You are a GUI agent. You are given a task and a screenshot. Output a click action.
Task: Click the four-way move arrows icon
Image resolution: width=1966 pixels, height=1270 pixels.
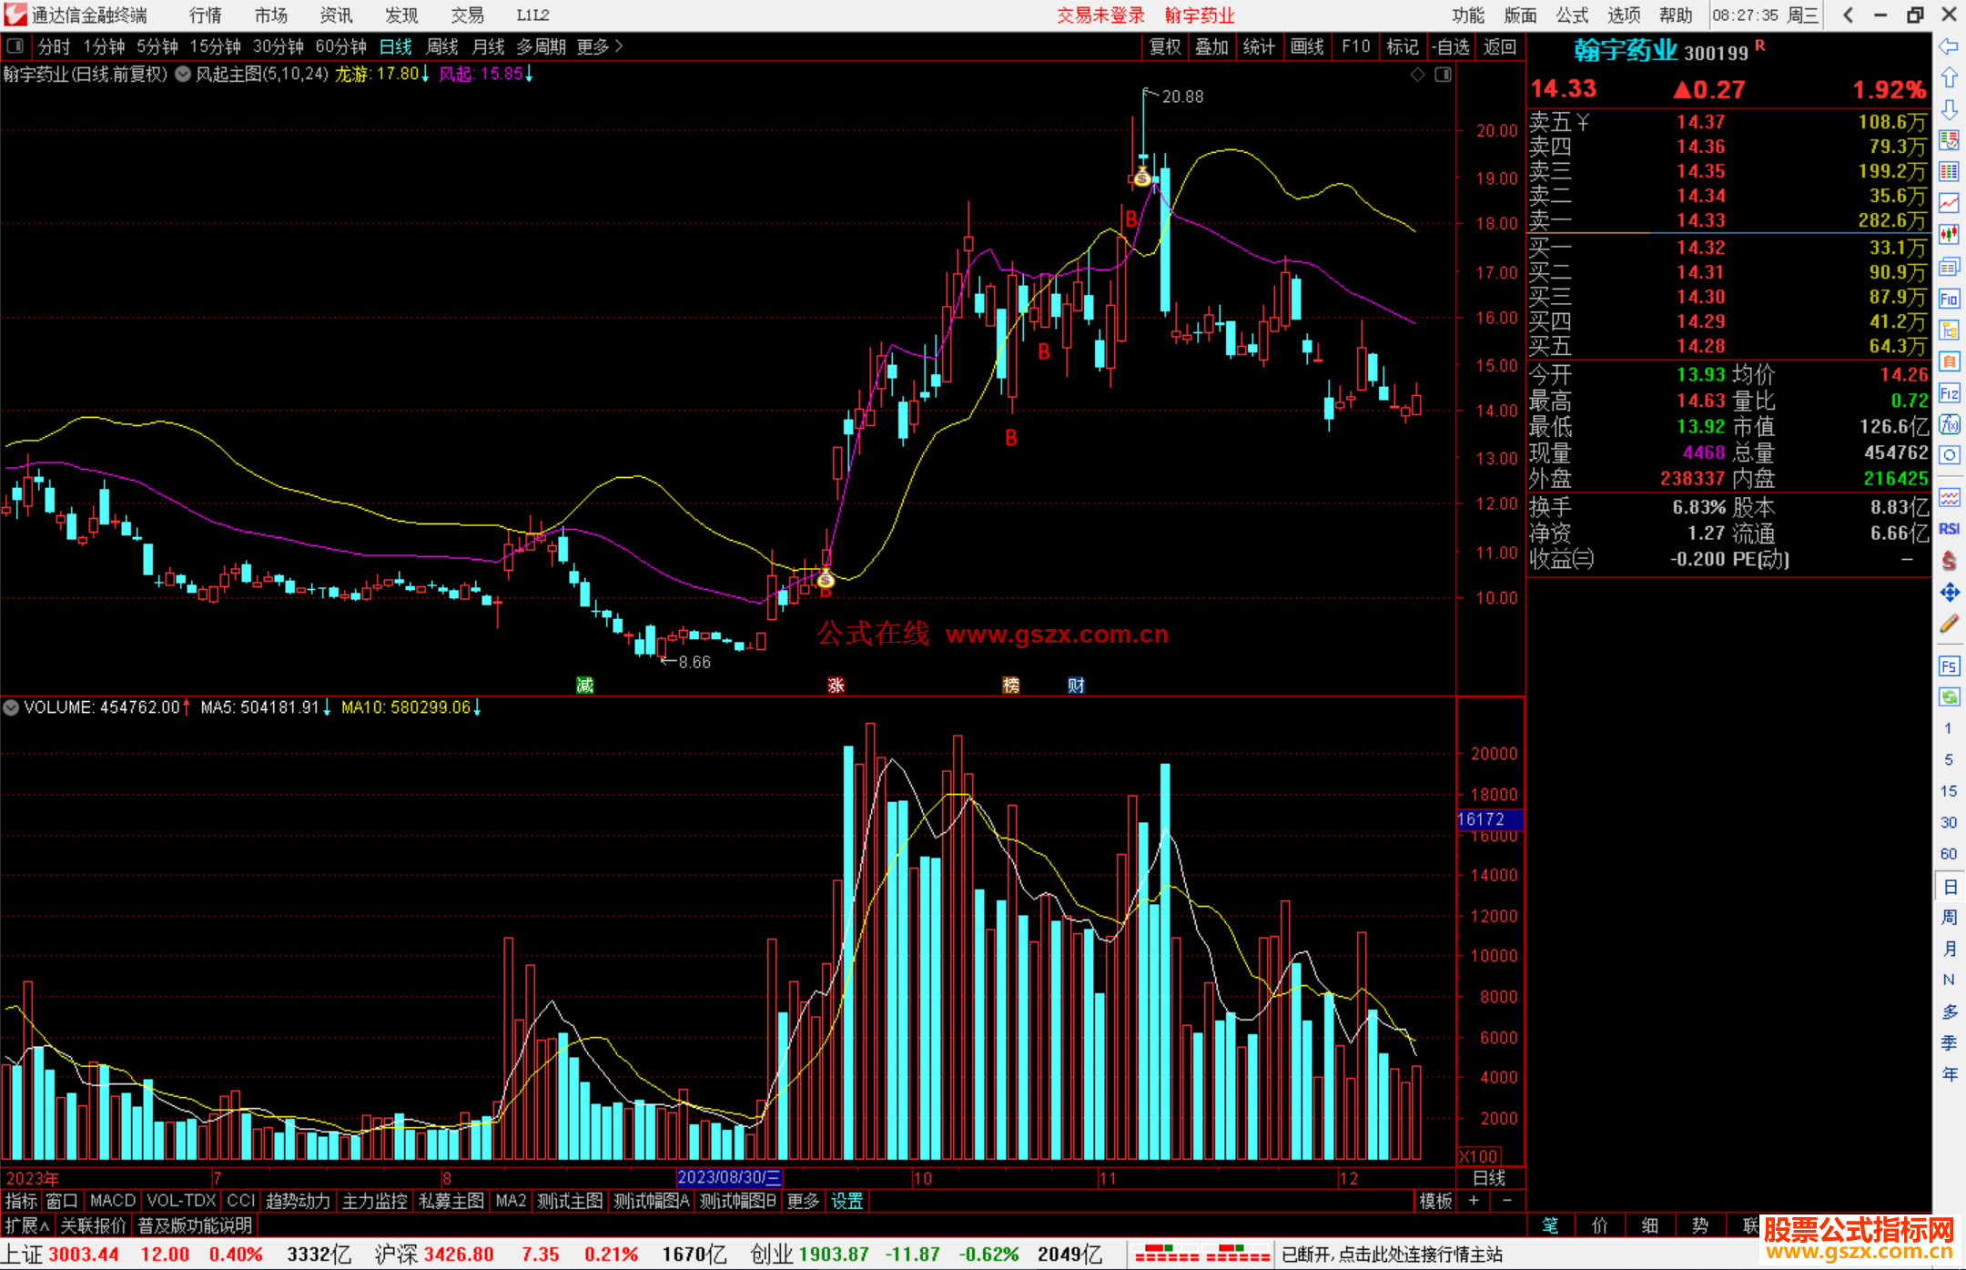1949,594
